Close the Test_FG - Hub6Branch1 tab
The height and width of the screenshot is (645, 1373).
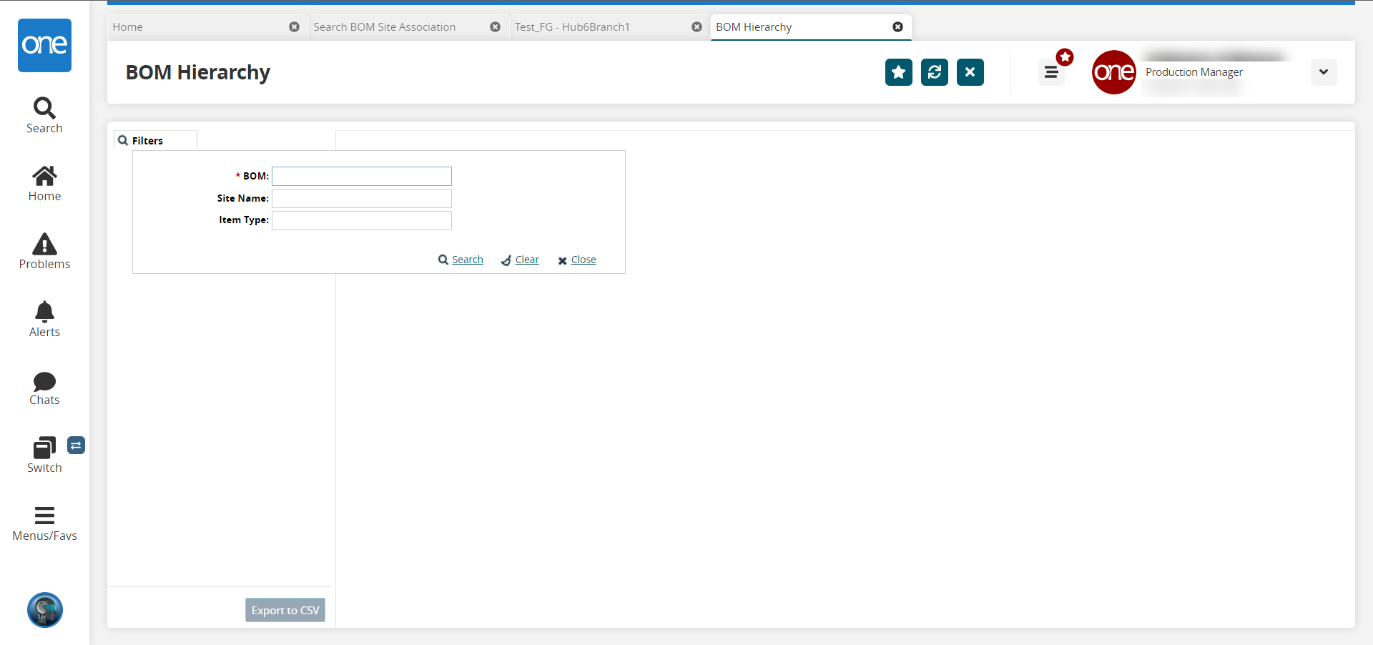click(697, 27)
